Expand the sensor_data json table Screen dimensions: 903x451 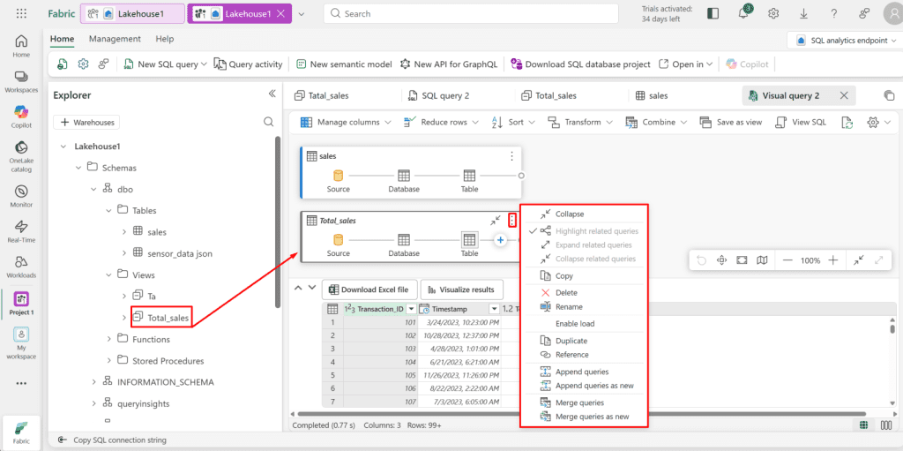pos(124,253)
